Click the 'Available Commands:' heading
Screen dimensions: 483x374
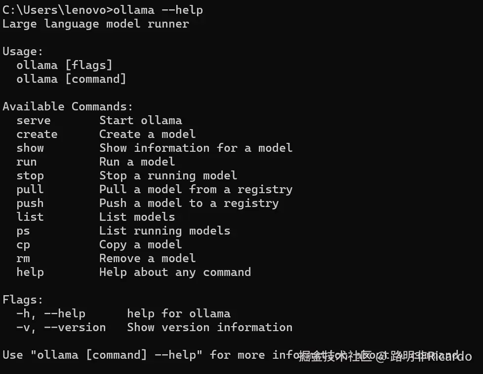pos(68,106)
